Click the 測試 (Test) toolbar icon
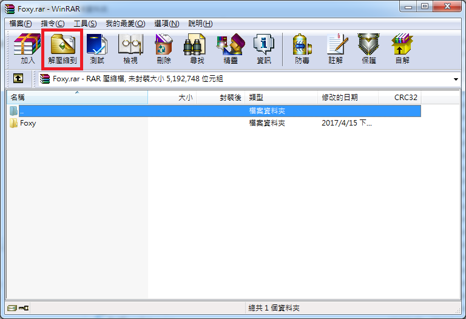This screenshot has height=319, width=466. coord(97,49)
